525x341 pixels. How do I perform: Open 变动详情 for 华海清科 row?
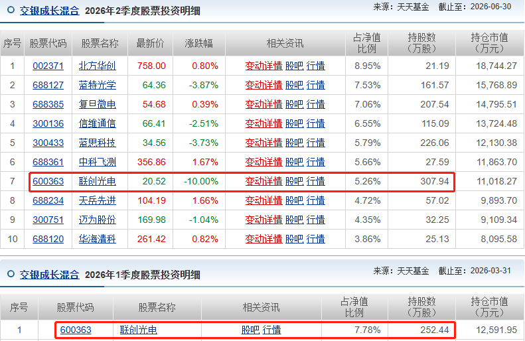pyautogui.click(x=264, y=239)
